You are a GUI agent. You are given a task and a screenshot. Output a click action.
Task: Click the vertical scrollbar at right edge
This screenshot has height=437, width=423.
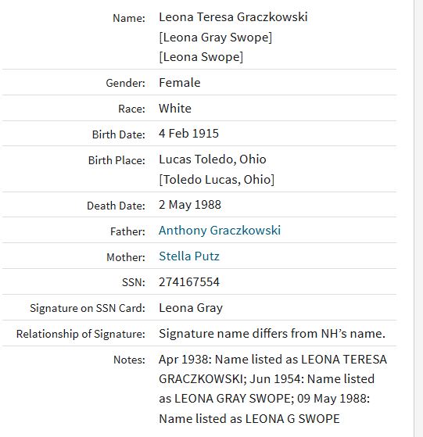(x=418, y=219)
